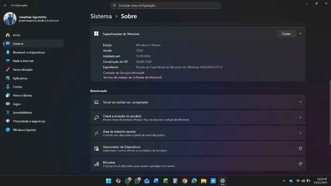Open Rede e Internet settings
Screen dimensions: 331x186
click(x=23, y=61)
